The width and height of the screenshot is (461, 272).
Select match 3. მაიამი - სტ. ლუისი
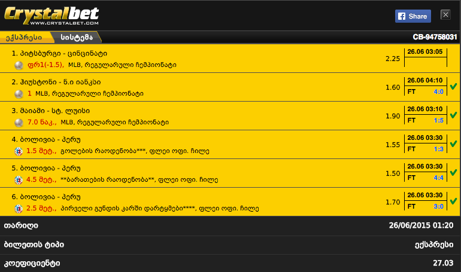50,111
